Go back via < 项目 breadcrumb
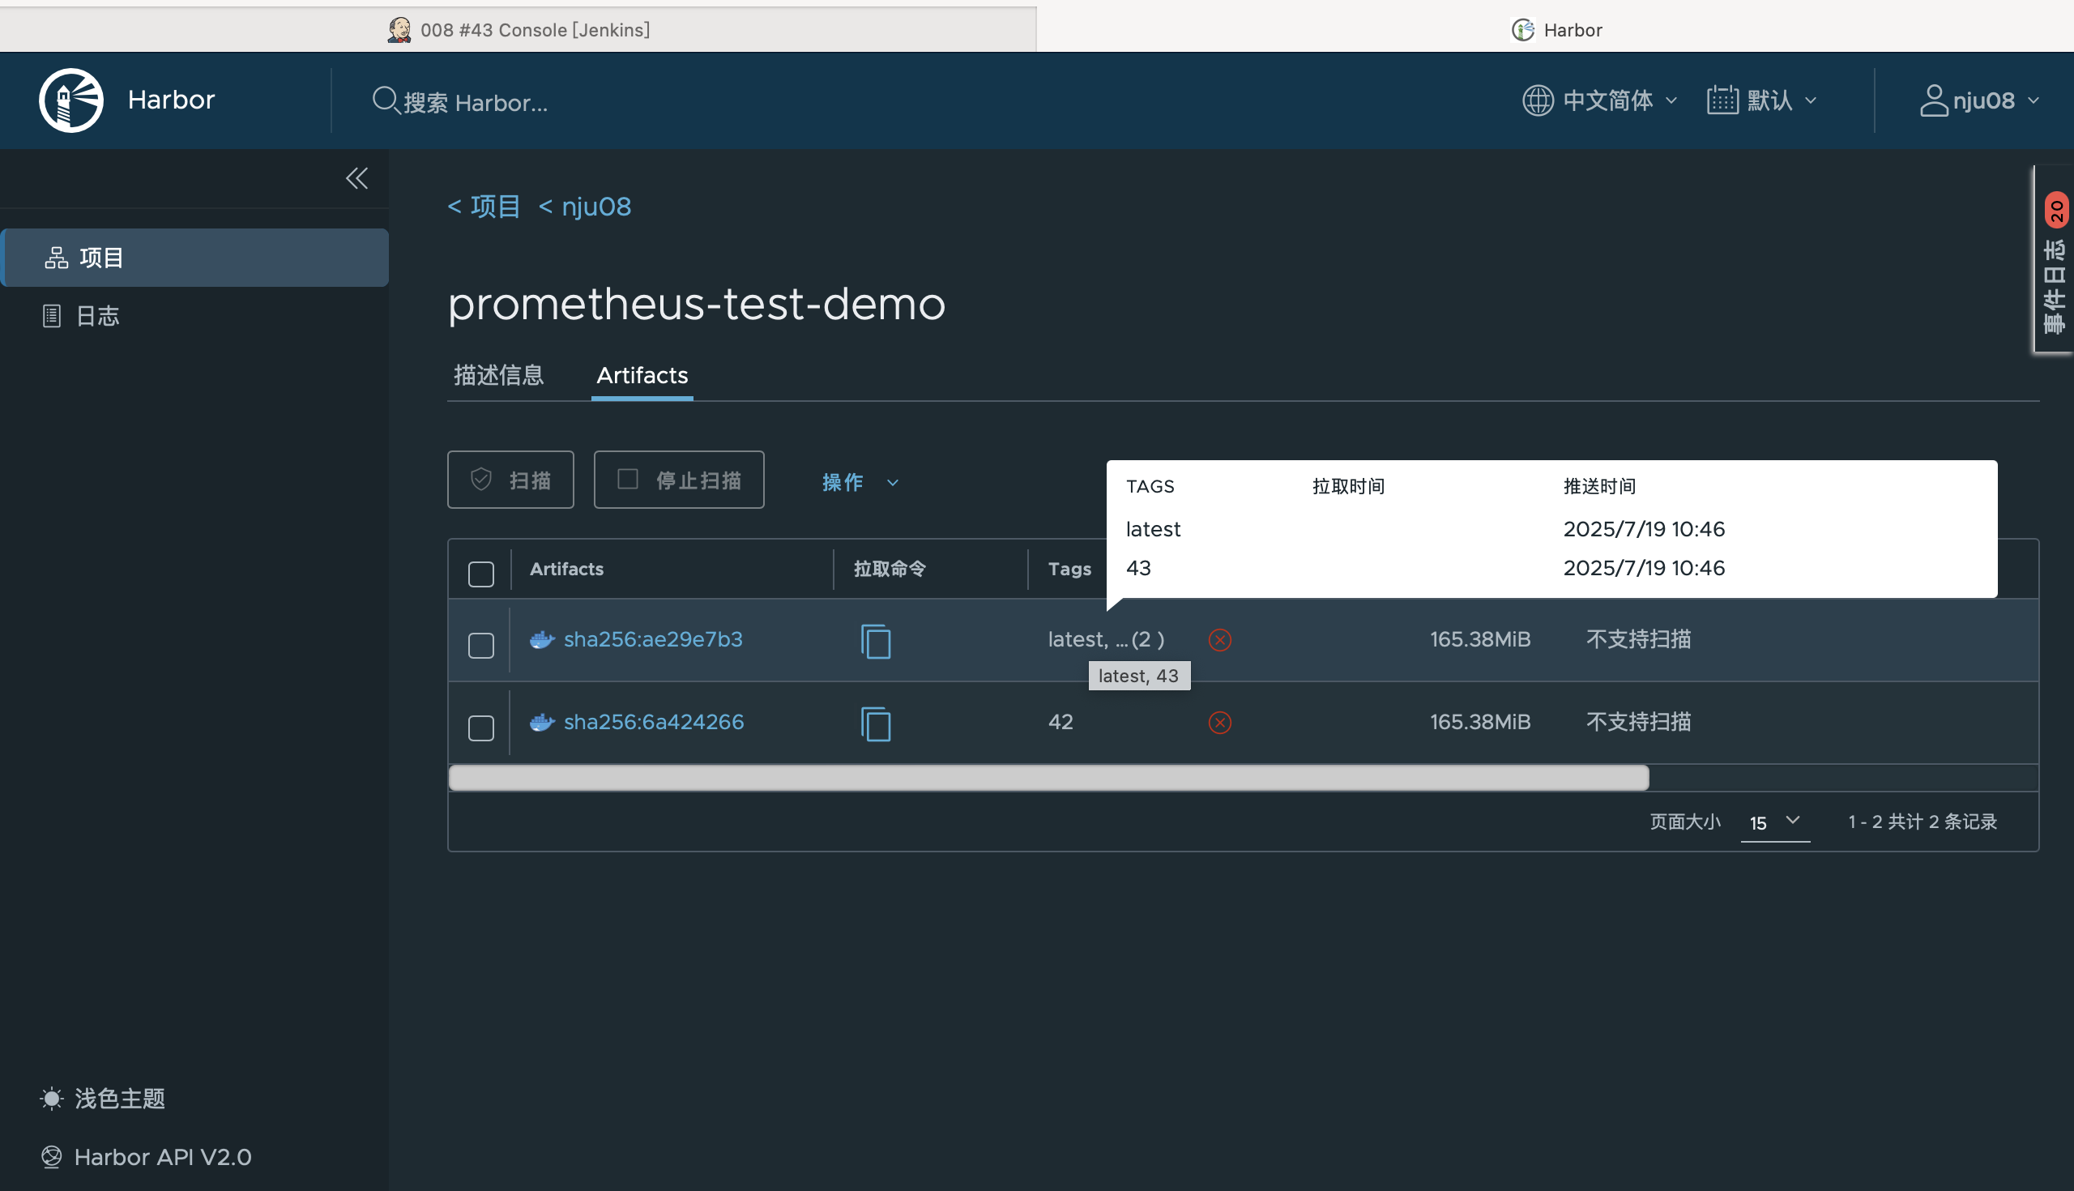The image size is (2074, 1191). tap(484, 206)
